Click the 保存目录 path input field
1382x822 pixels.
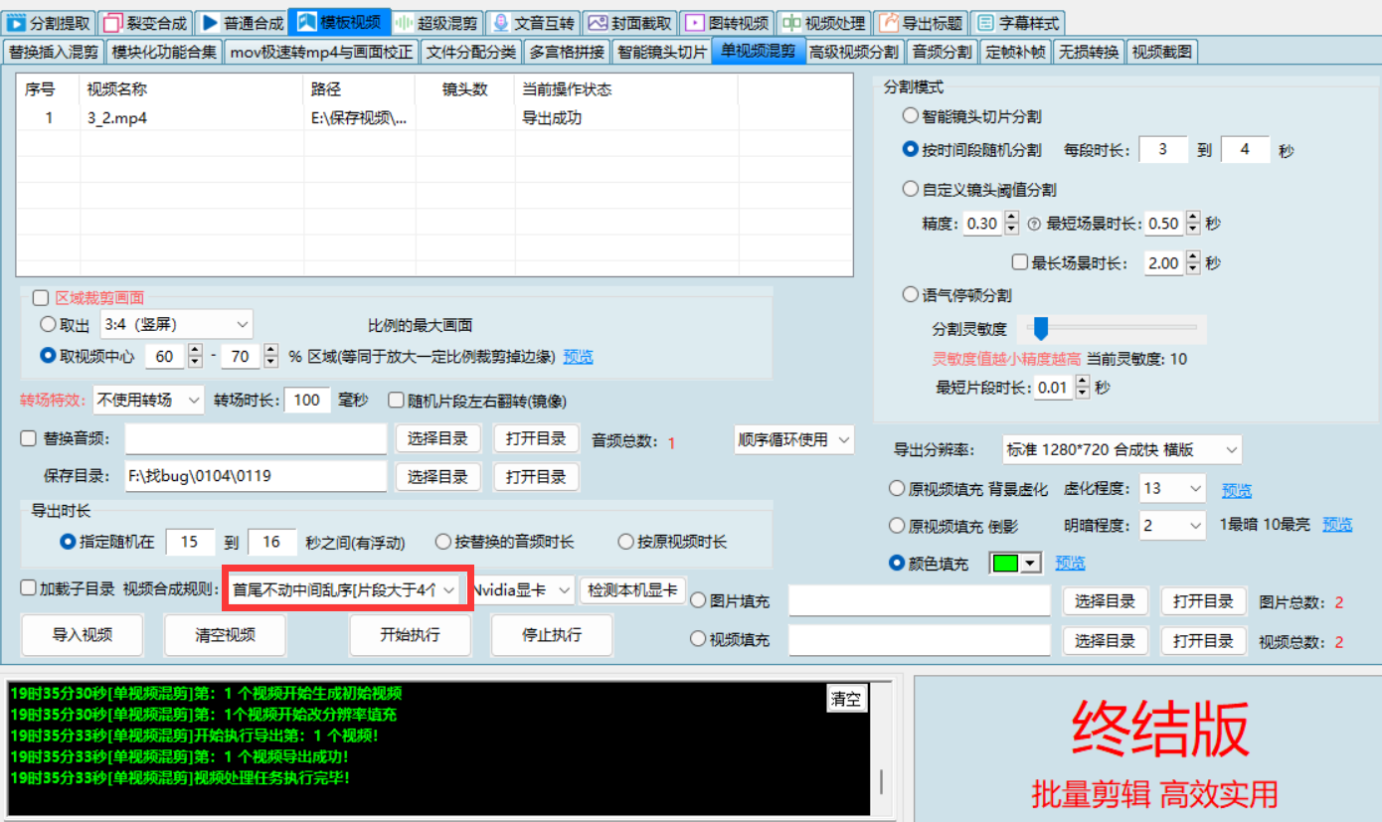pyautogui.click(x=256, y=477)
